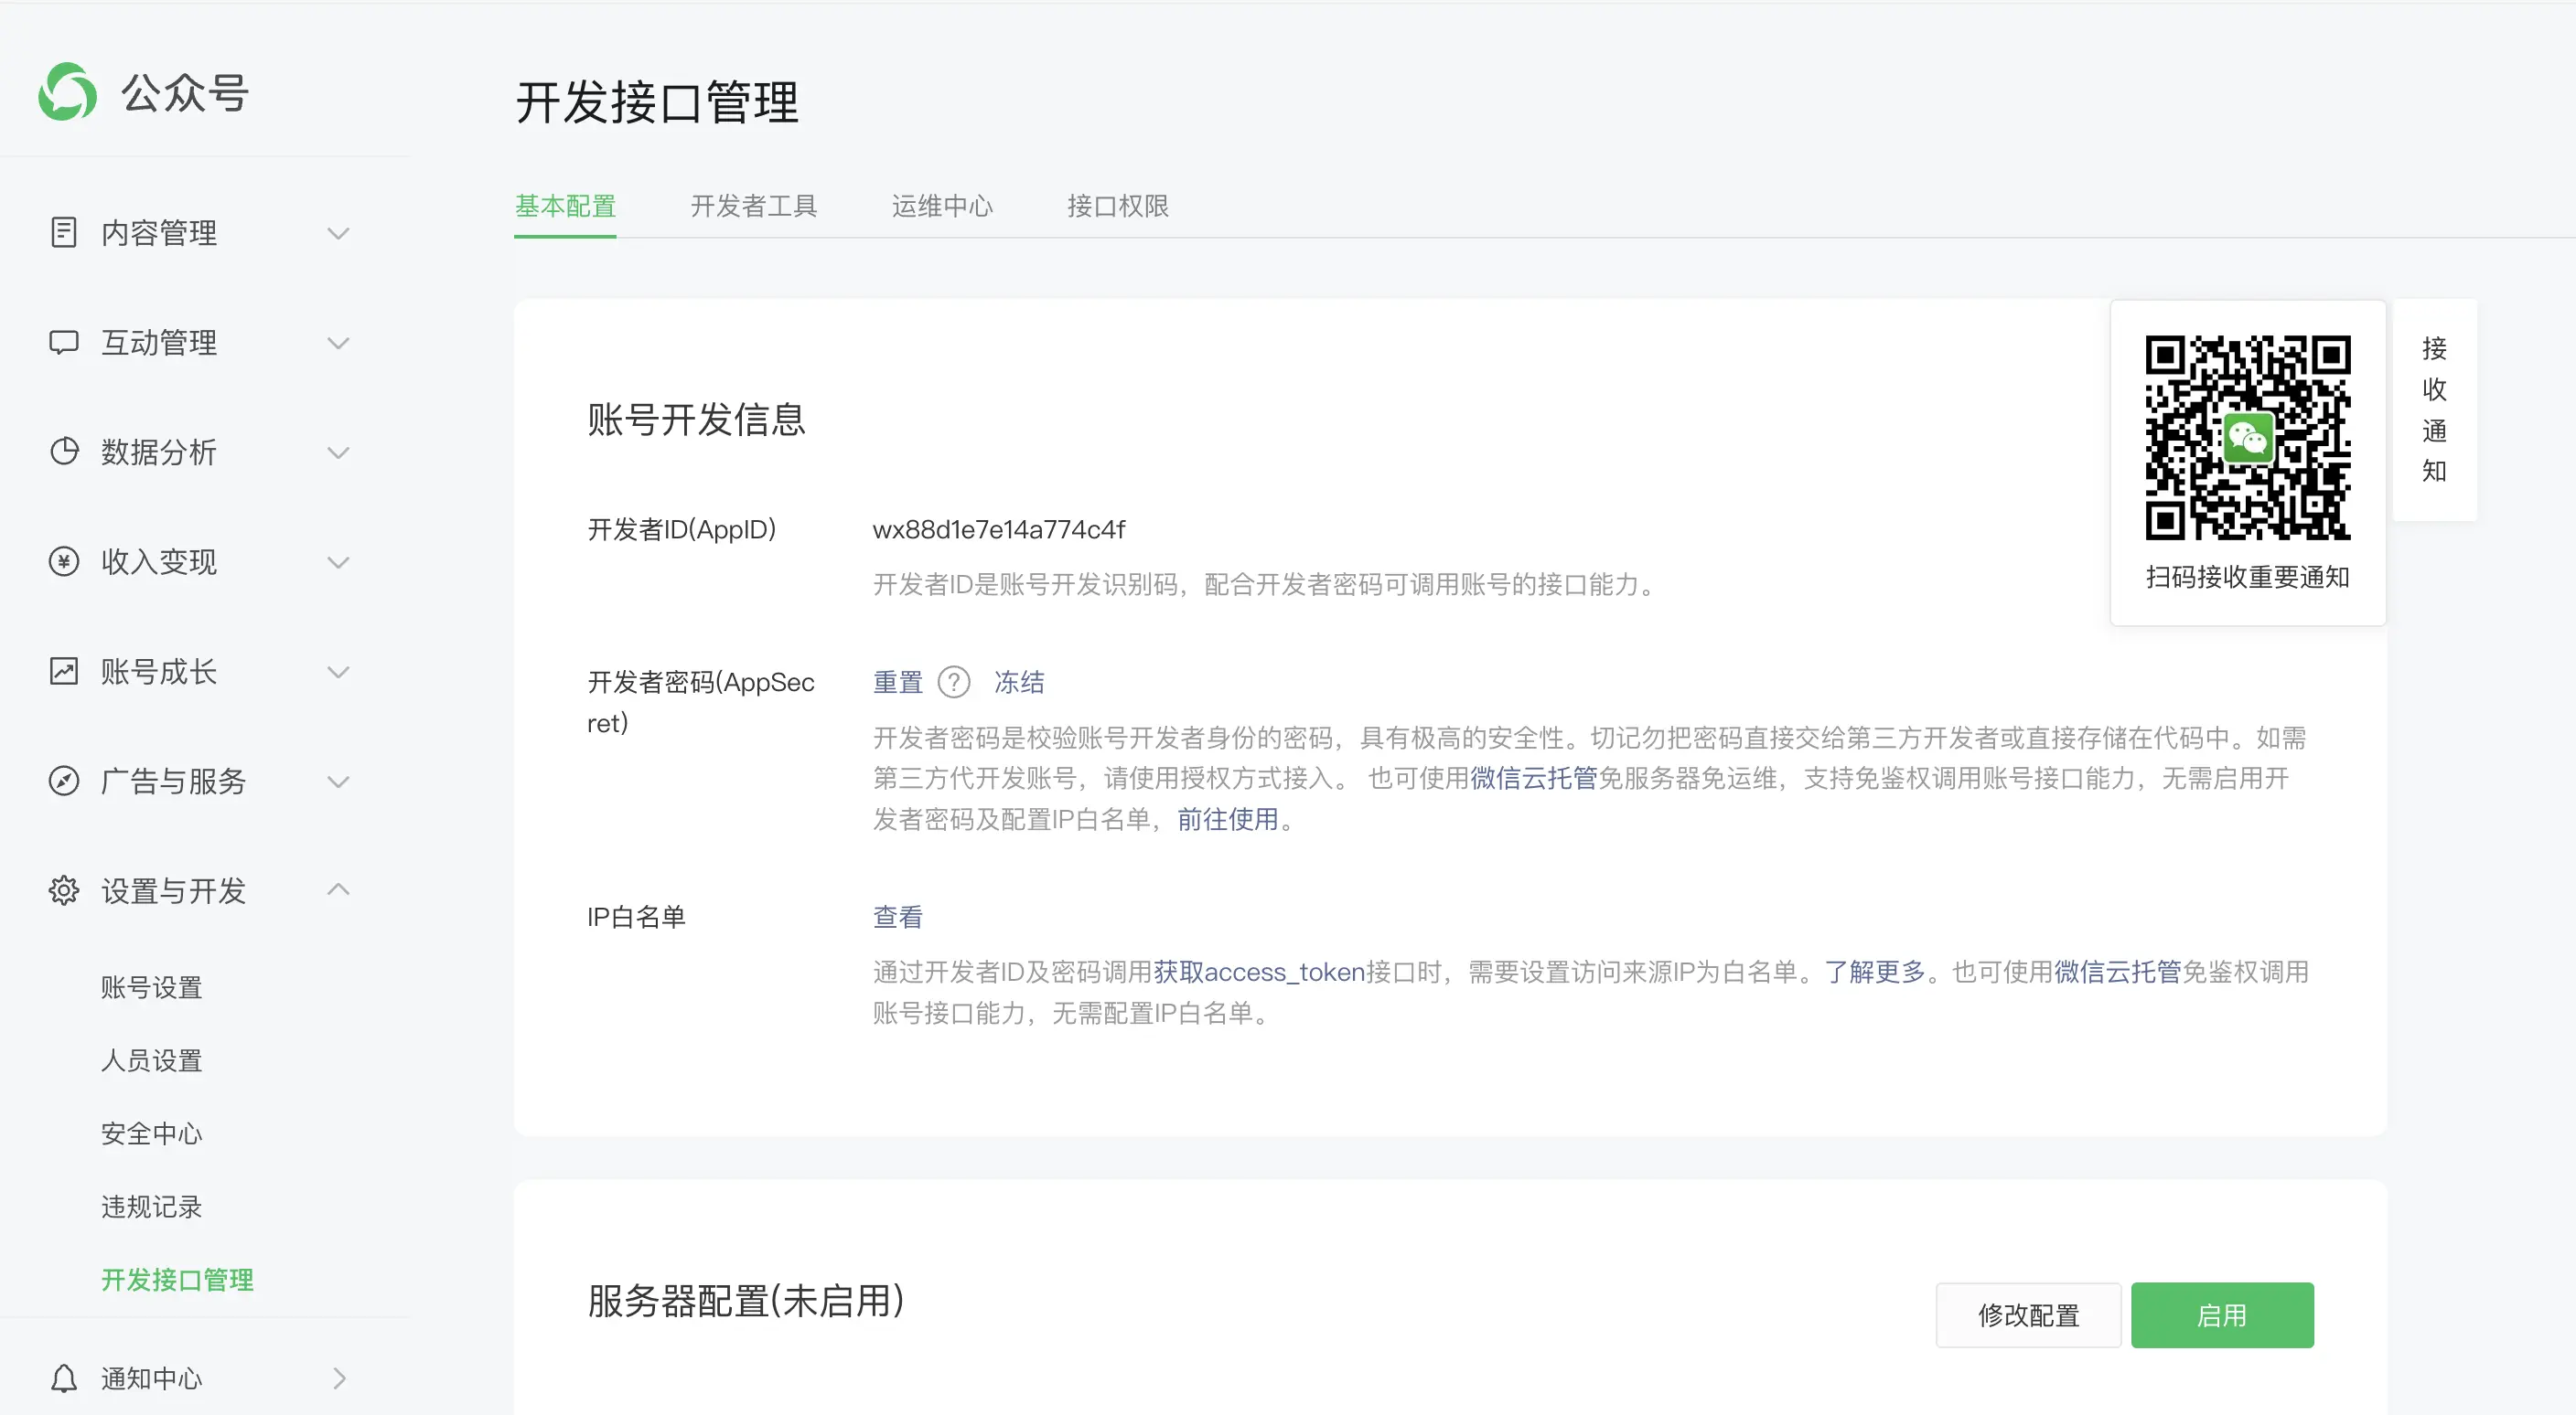Click 启用 to enable server configuration
The image size is (2576, 1415).
[x=2222, y=1315]
